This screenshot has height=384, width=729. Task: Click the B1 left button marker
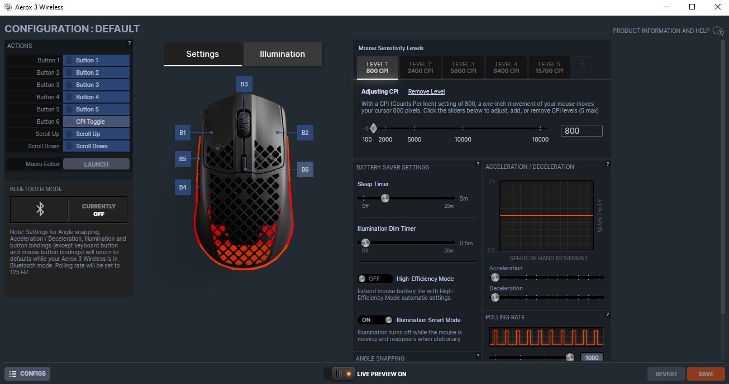pyautogui.click(x=183, y=133)
